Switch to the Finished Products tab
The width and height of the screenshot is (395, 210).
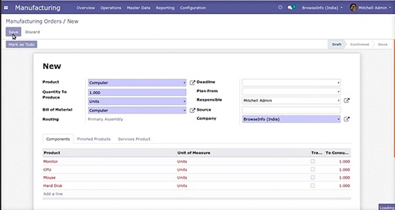tap(94, 139)
